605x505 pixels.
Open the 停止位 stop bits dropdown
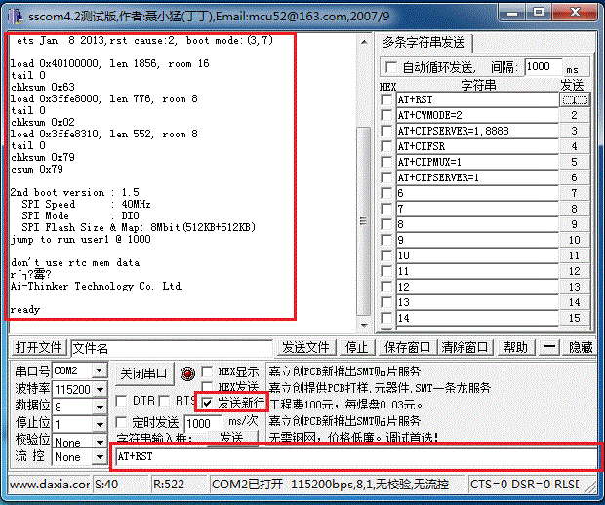[x=100, y=424]
